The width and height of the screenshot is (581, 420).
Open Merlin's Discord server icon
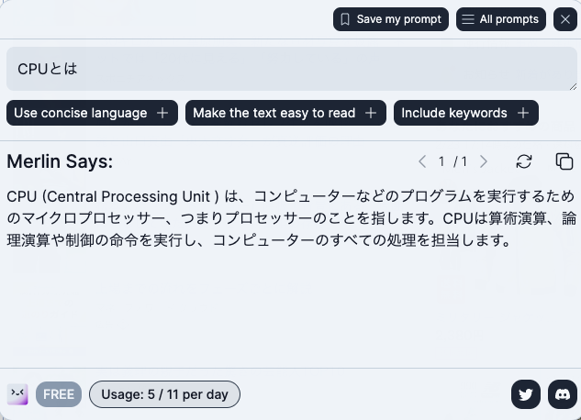click(x=563, y=394)
